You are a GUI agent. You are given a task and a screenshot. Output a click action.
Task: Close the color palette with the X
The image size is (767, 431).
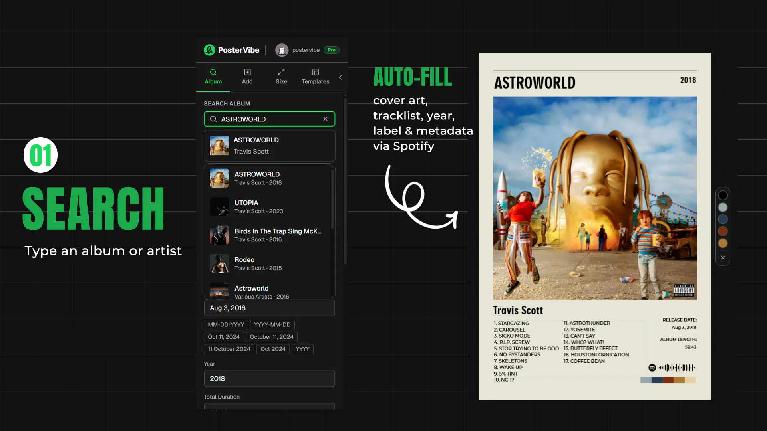tap(723, 257)
